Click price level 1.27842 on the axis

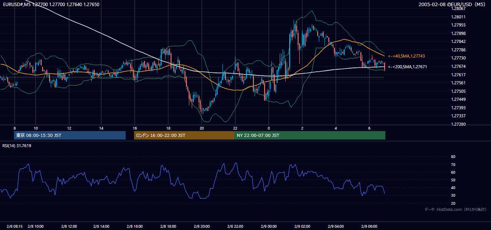coord(458,42)
